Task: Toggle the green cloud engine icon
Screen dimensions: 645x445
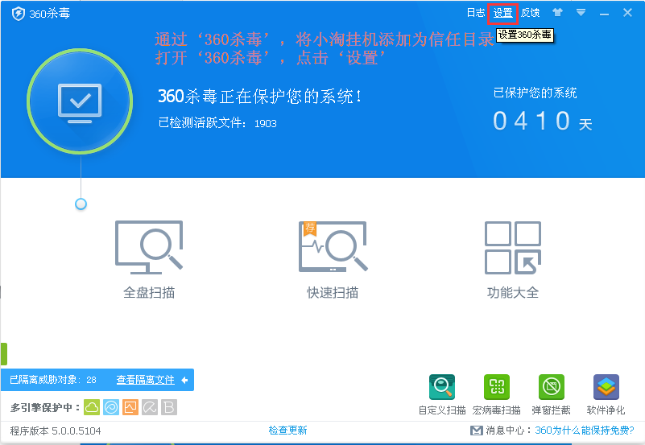Action: [92, 407]
